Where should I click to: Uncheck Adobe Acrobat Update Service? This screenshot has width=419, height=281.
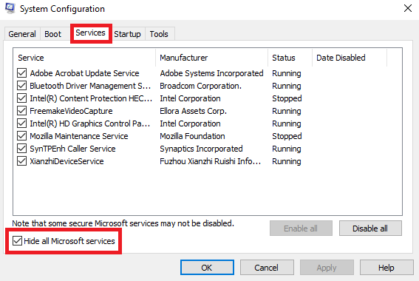(21, 73)
